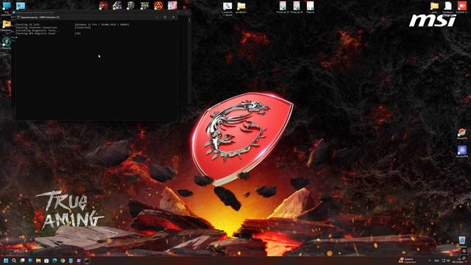Open the pink anime game shortcut

(x=172, y=5)
